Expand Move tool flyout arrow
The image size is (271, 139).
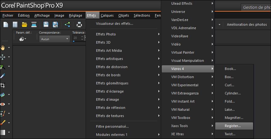[9, 57]
